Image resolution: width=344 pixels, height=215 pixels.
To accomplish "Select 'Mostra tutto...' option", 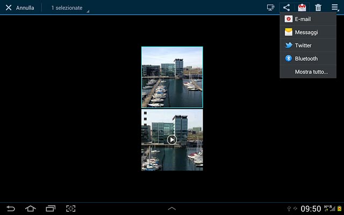I will [x=308, y=71].
